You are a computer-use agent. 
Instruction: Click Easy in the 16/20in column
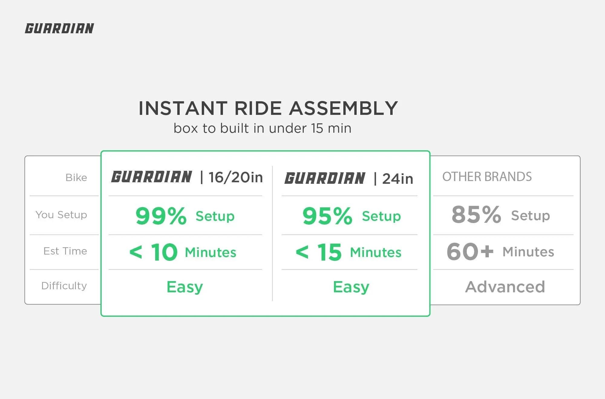click(x=185, y=287)
